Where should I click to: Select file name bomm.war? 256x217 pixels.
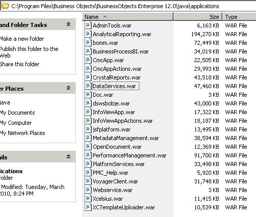105,43
